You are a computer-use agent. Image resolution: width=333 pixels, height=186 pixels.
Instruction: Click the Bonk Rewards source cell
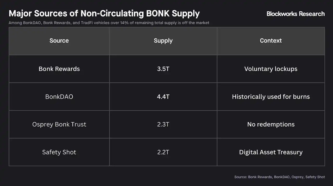click(x=59, y=69)
